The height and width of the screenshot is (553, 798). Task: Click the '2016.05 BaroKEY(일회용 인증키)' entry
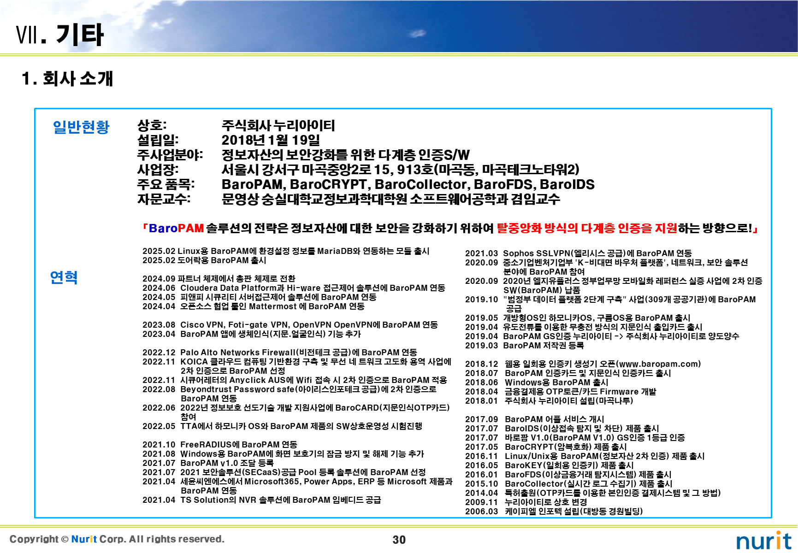[x=550, y=465]
